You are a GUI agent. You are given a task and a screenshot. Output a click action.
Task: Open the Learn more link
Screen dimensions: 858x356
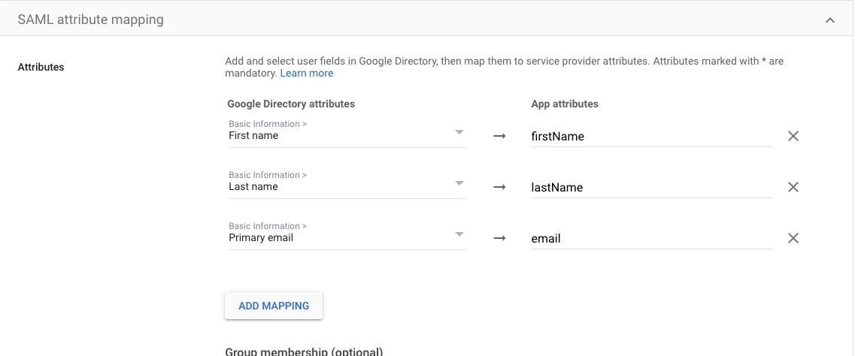(x=307, y=73)
